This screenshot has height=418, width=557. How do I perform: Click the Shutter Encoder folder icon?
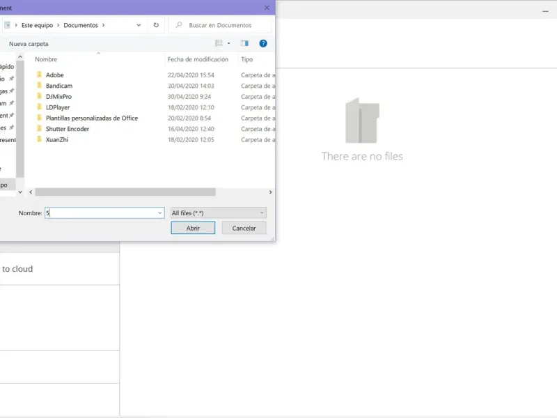(x=39, y=128)
